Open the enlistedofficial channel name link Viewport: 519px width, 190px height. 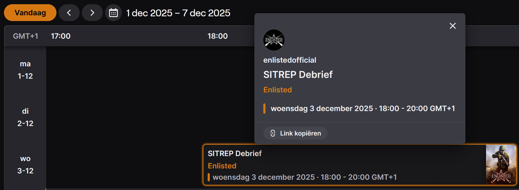tap(289, 60)
